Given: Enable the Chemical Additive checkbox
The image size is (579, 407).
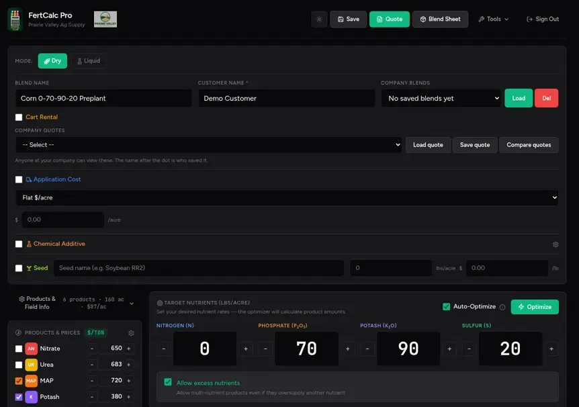Looking at the screenshot, I should pos(19,244).
